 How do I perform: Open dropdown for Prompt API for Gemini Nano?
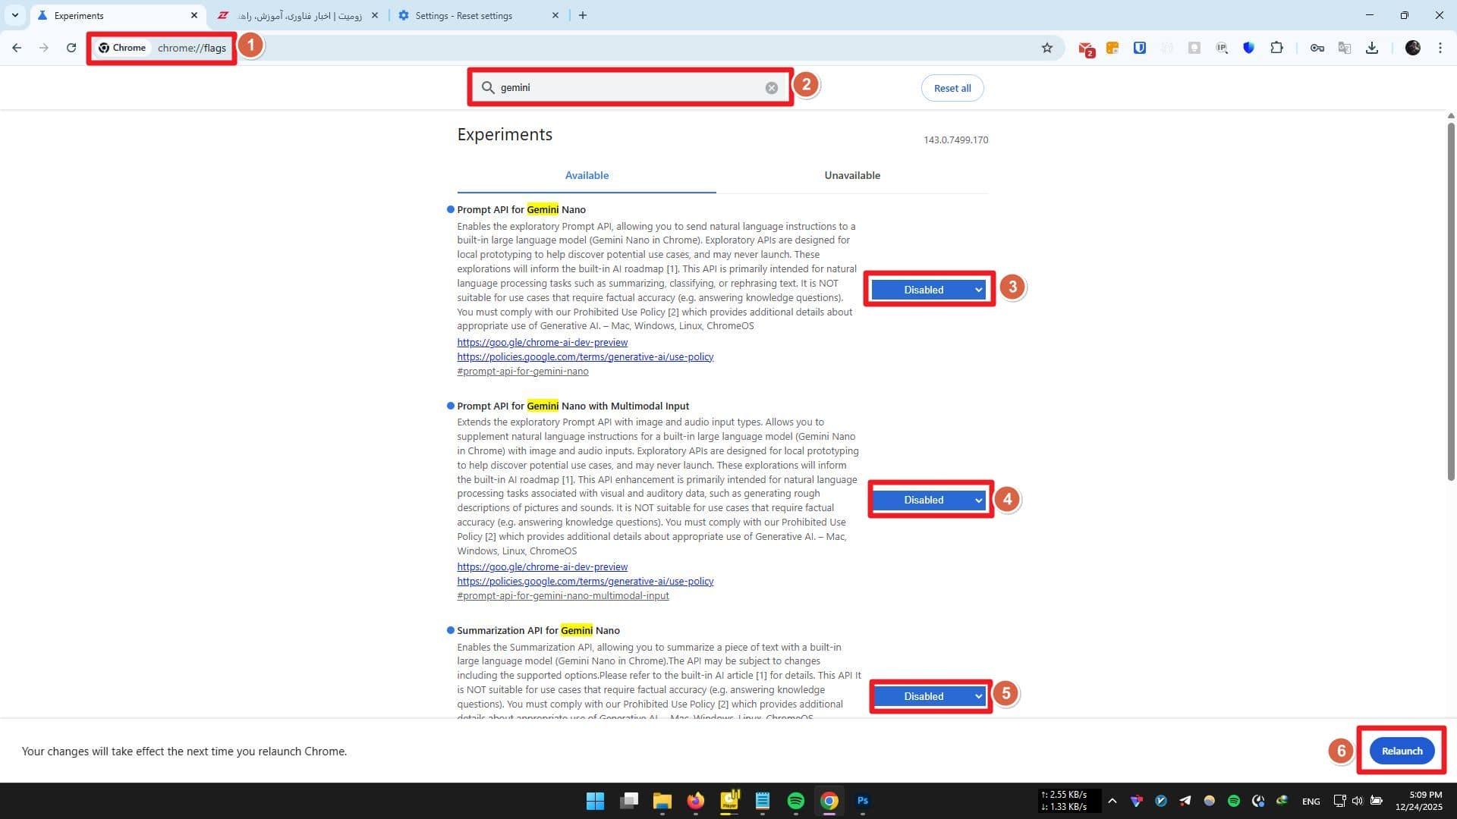929,290
